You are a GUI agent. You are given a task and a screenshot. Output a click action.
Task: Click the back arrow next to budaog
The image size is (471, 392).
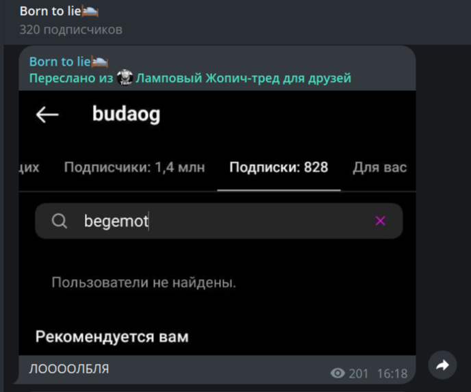point(47,114)
